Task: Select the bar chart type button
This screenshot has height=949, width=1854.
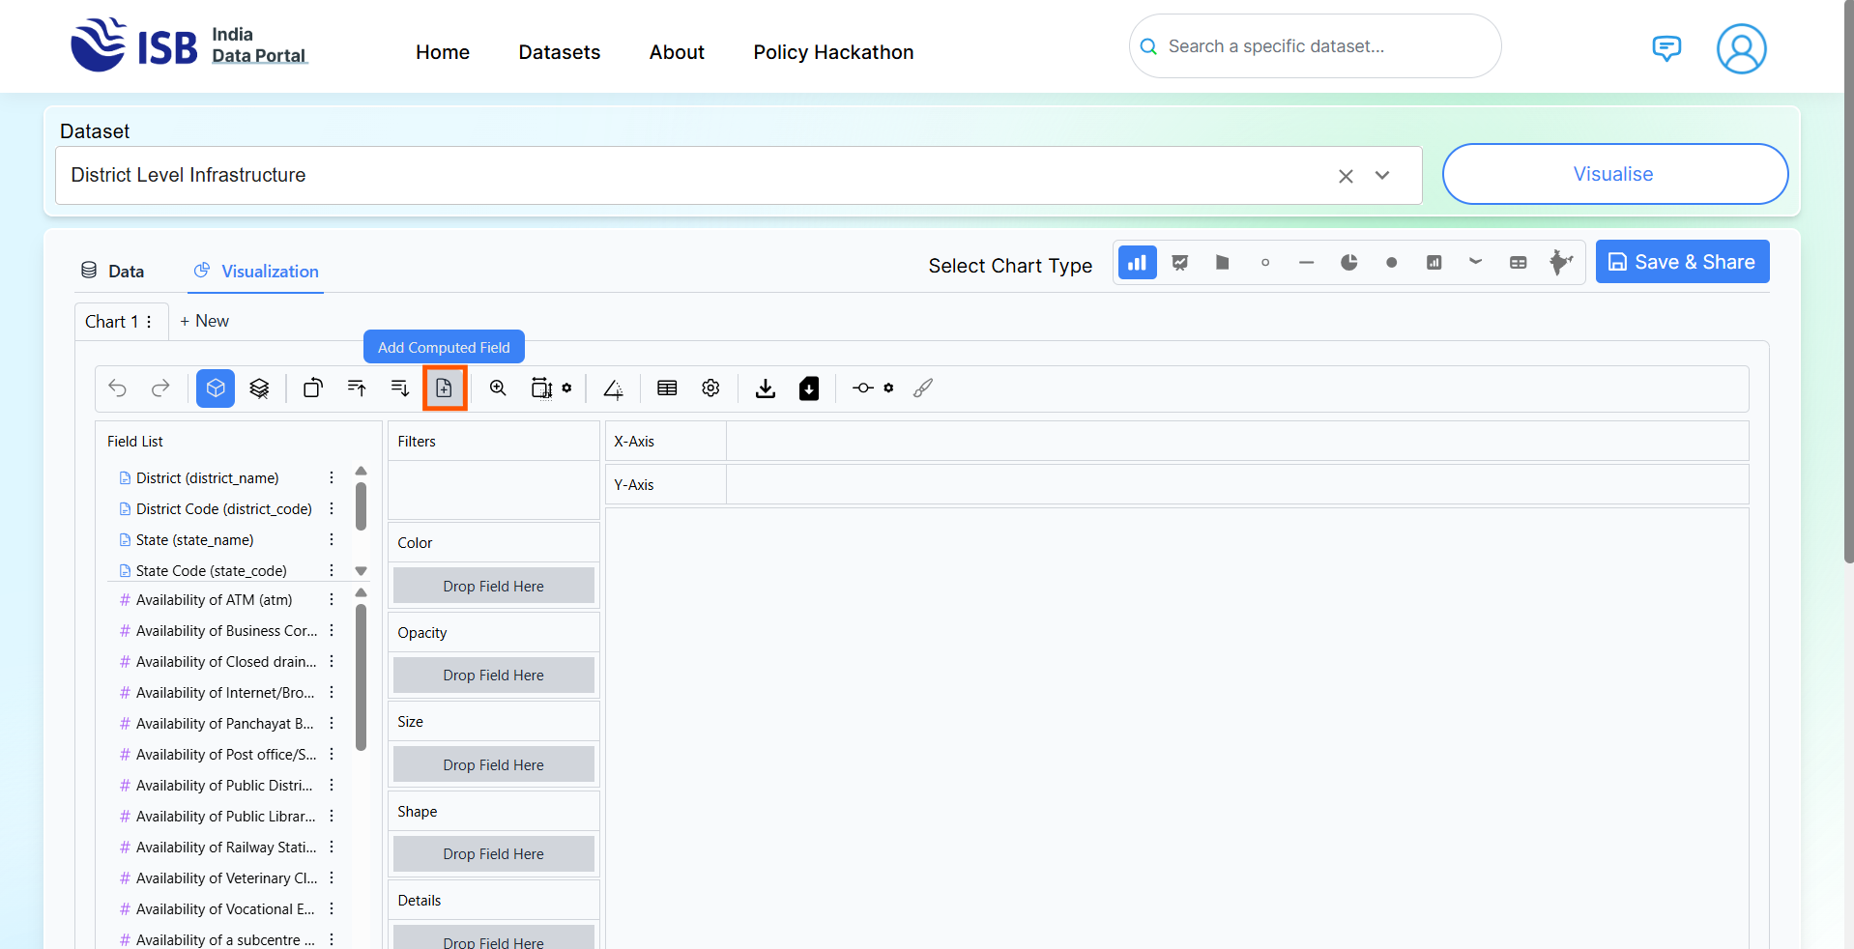Action: pos(1137,263)
